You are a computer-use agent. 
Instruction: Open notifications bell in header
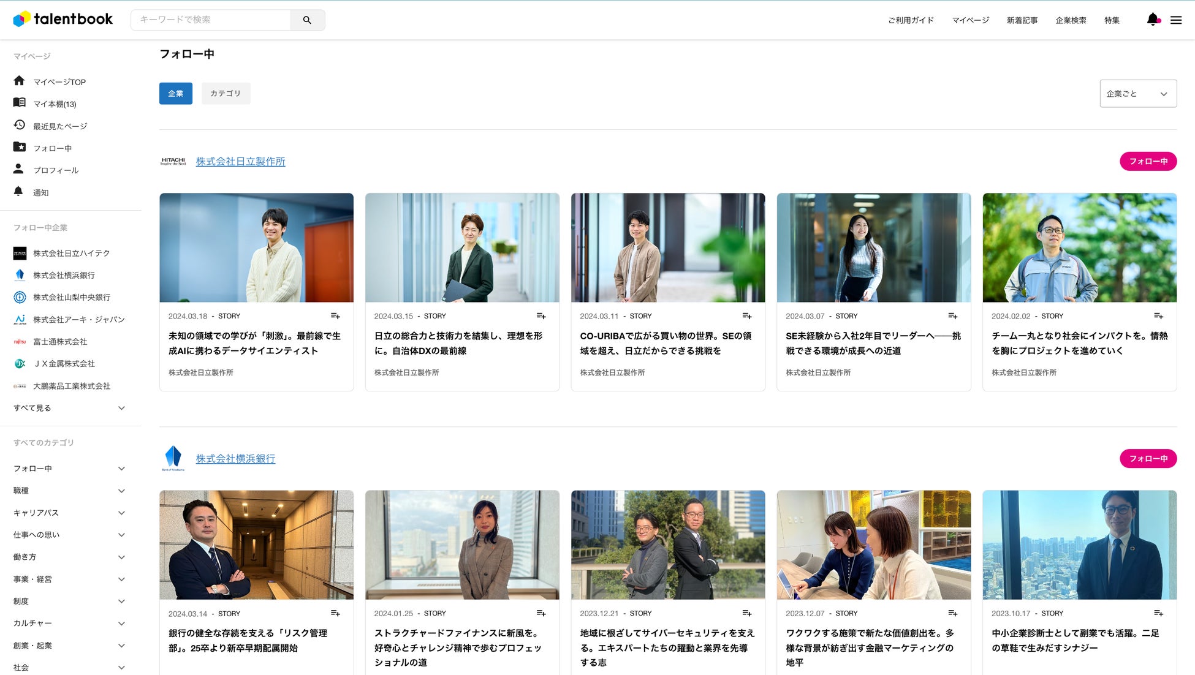(x=1153, y=20)
